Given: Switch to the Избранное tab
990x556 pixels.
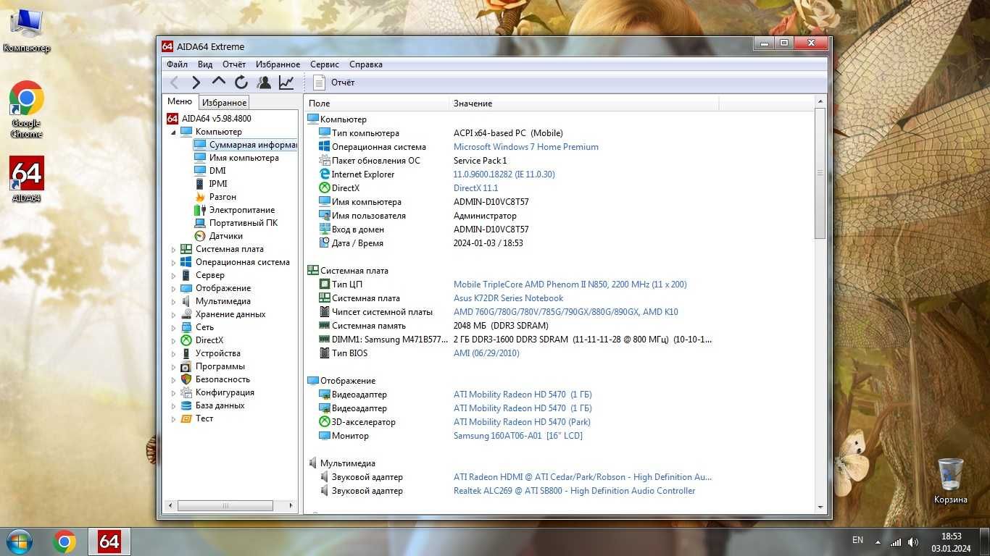Looking at the screenshot, I should tap(224, 103).
